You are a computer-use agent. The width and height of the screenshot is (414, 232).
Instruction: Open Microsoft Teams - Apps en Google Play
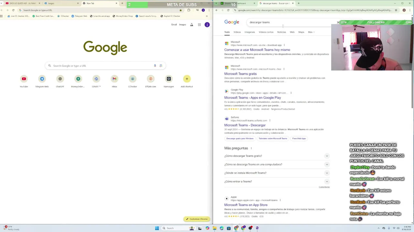pos(253,98)
